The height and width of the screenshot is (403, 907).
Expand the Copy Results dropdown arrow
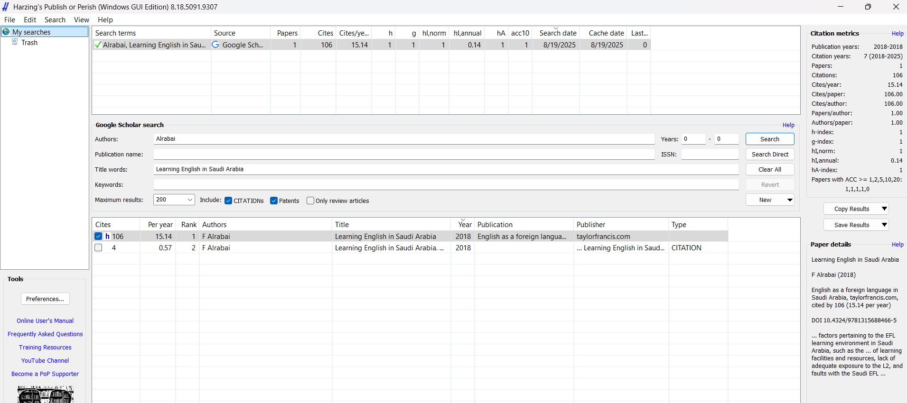click(x=884, y=209)
